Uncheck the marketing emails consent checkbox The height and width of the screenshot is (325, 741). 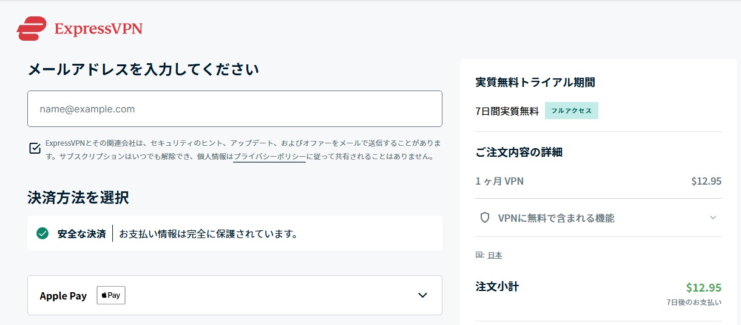coord(35,148)
